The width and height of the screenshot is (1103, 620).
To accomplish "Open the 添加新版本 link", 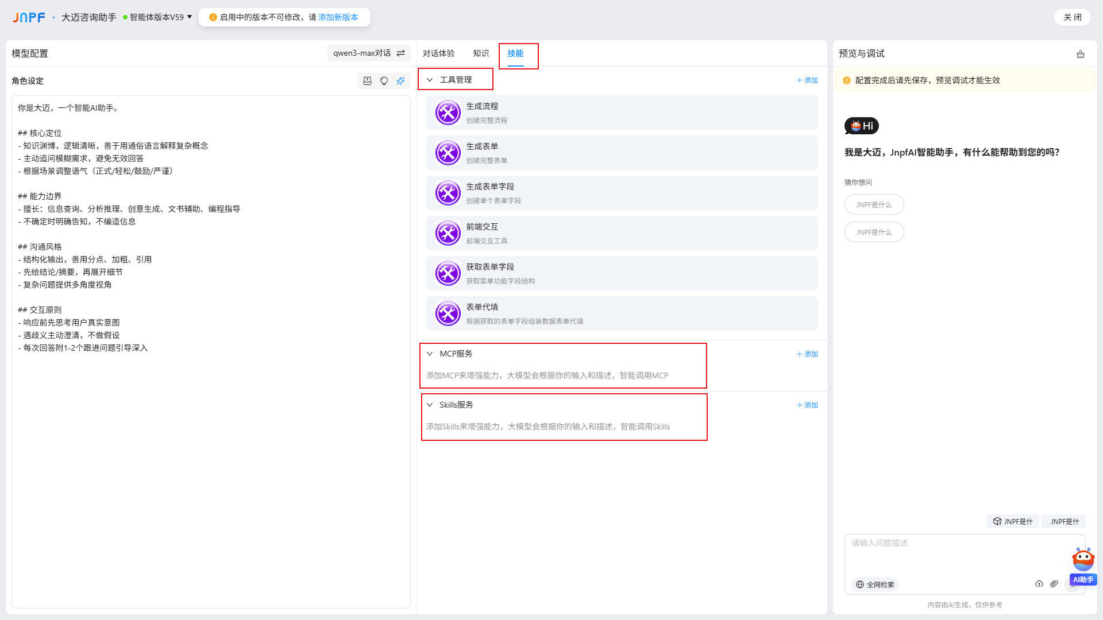I will [338, 17].
